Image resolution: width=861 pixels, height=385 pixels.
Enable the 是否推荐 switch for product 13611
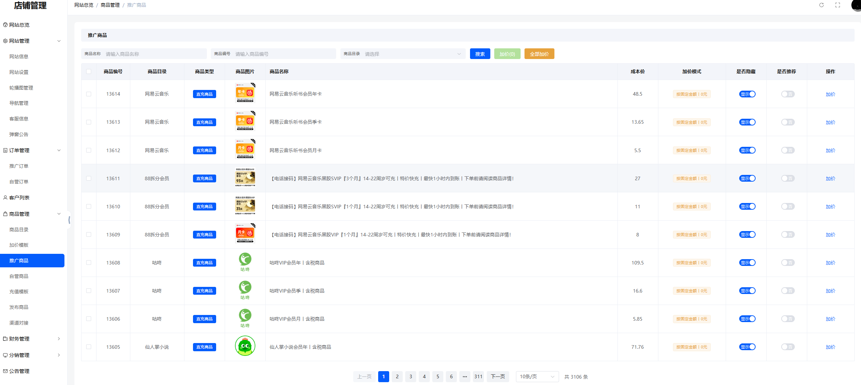tap(788, 178)
